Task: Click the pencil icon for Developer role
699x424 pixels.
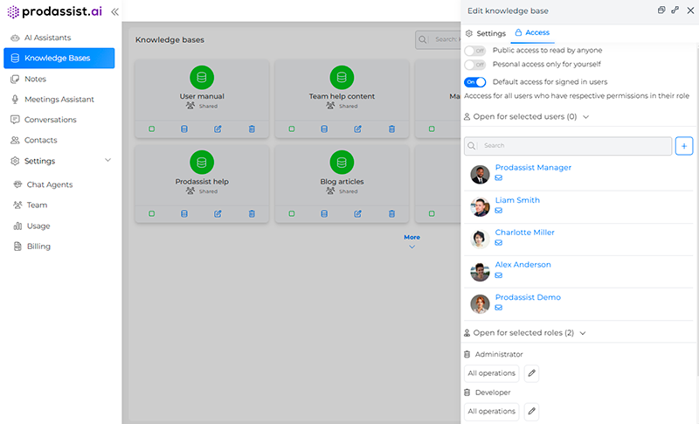Action: pos(531,411)
